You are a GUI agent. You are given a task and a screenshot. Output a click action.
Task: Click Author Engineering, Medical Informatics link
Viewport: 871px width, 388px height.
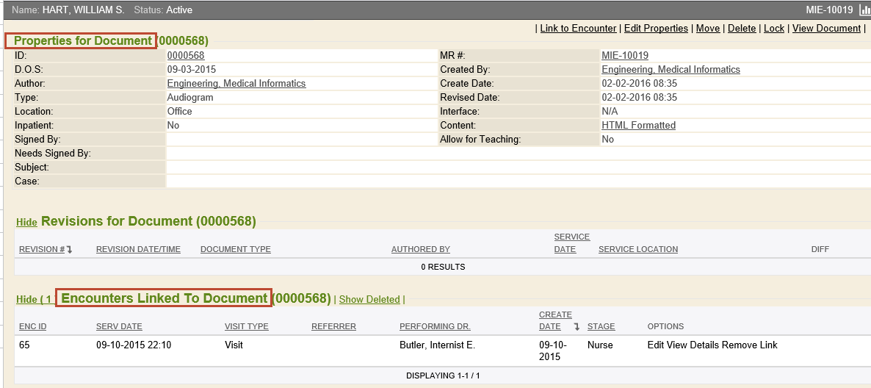[x=236, y=84]
